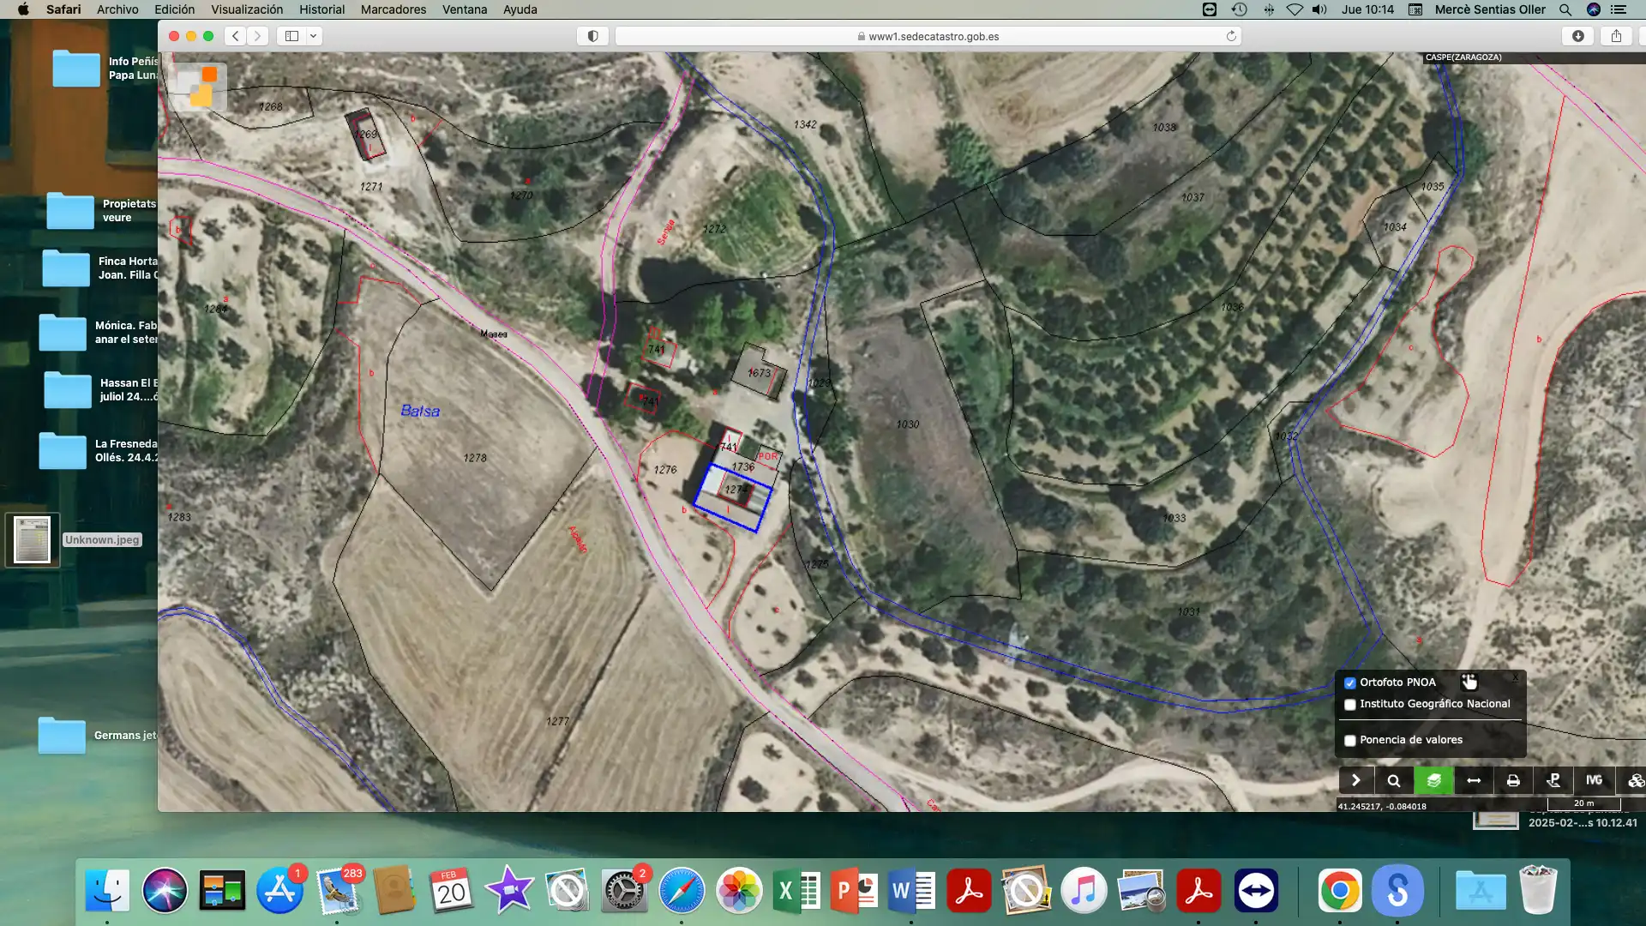This screenshot has width=1646, height=926.
Task: Select the Propietats veure desktop folder
Action: (70, 211)
